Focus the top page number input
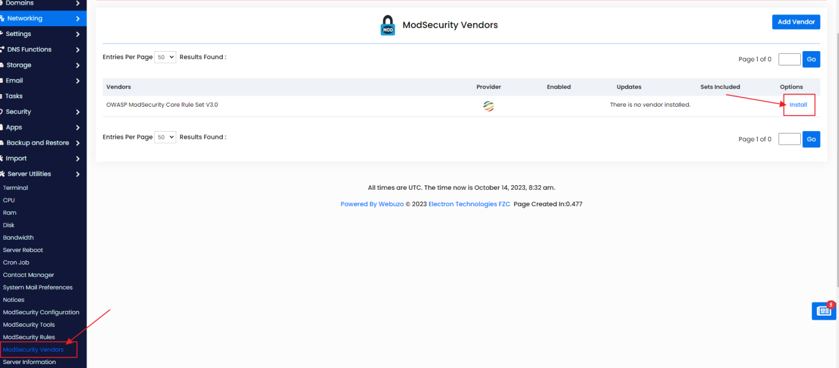The image size is (839, 368). point(789,60)
